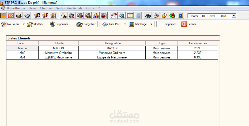Click the puzzle pieces icon
The width and height of the screenshot is (249, 126).
(x=156, y=16)
